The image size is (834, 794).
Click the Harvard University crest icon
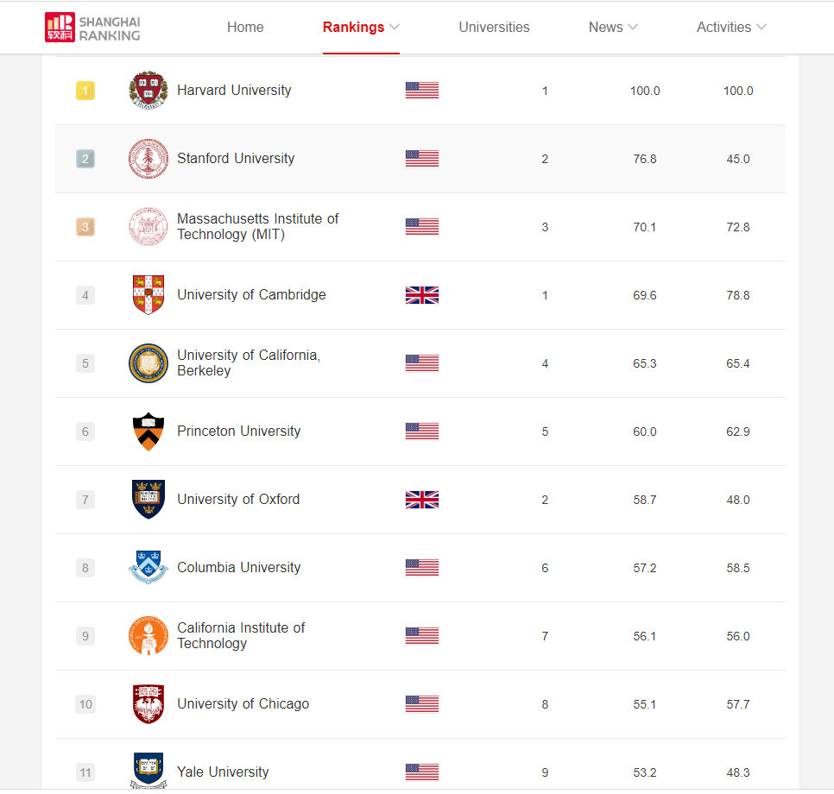pos(148,91)
